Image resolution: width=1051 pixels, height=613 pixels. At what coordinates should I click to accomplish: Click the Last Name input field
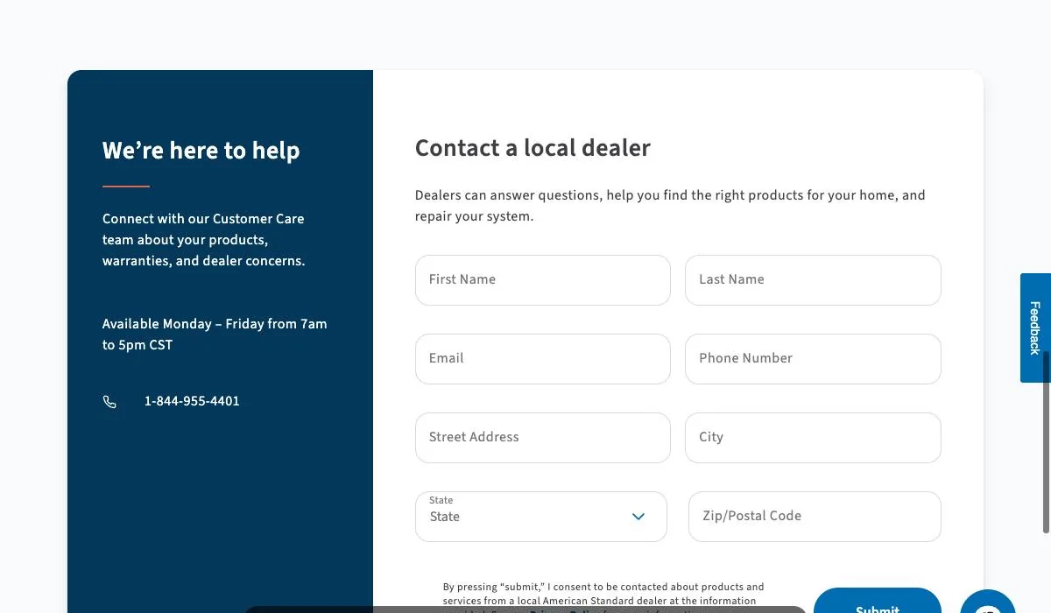pos(813,280)
